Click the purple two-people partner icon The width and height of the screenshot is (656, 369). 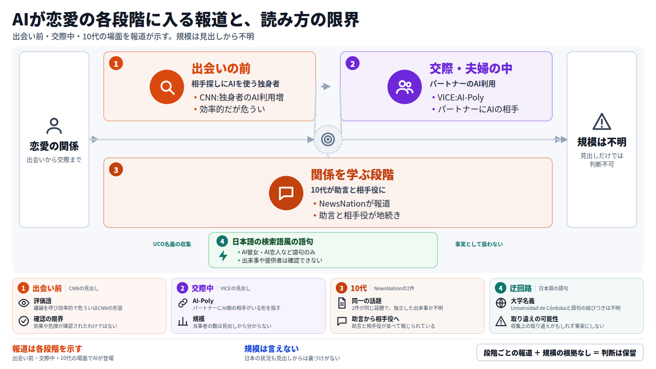coord(405,87)
